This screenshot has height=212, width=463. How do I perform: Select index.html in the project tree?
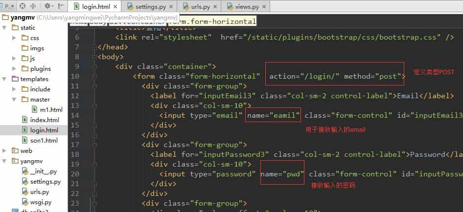(x=45, y=120)
